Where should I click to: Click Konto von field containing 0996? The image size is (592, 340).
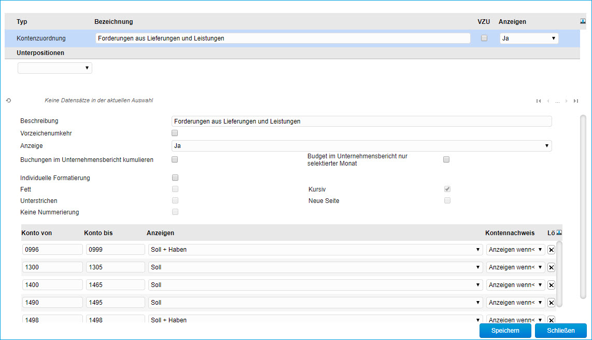click(x=52, y=250)
